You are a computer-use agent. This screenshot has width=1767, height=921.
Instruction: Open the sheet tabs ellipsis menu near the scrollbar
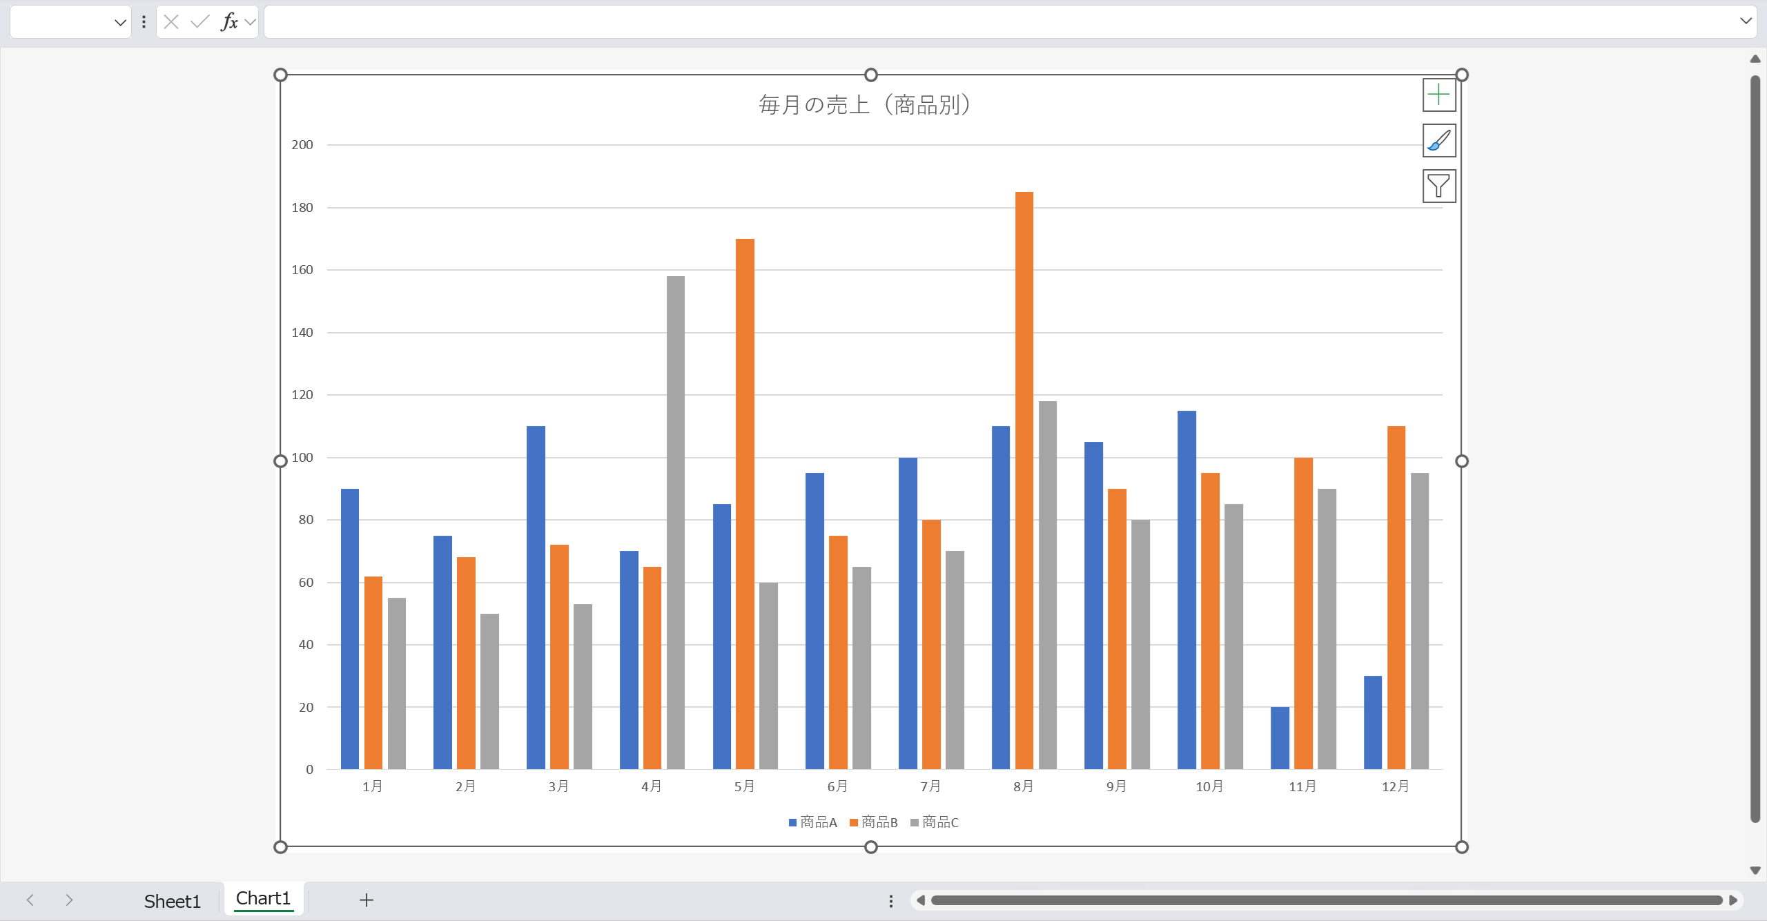tap(891, 900)
